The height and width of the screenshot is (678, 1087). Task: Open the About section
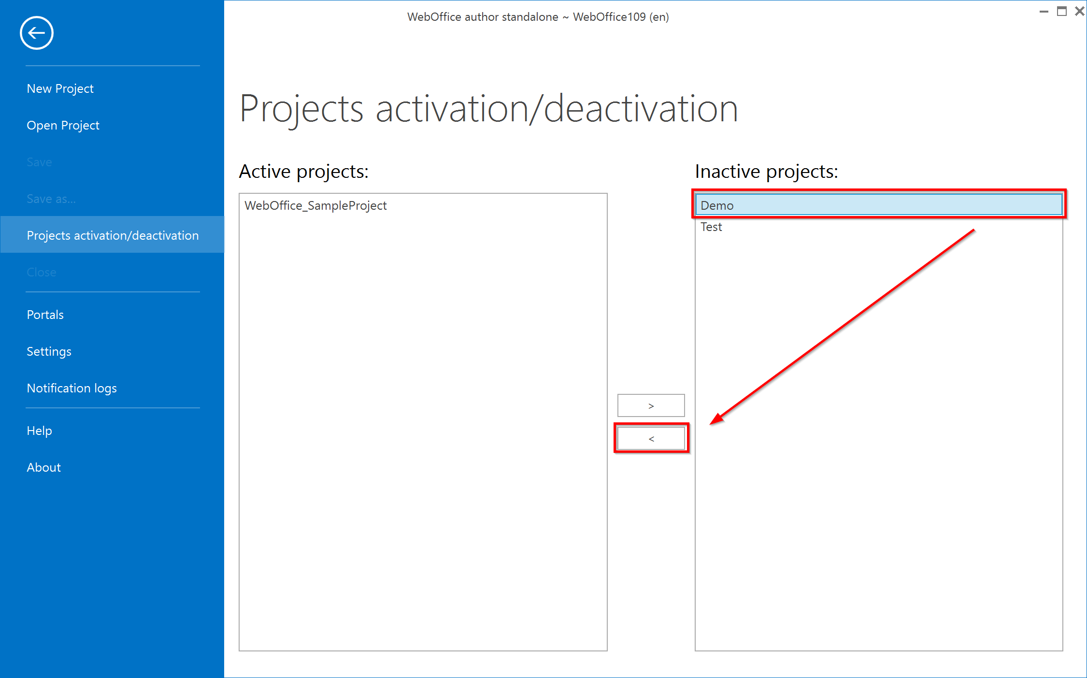click(43, 467)
